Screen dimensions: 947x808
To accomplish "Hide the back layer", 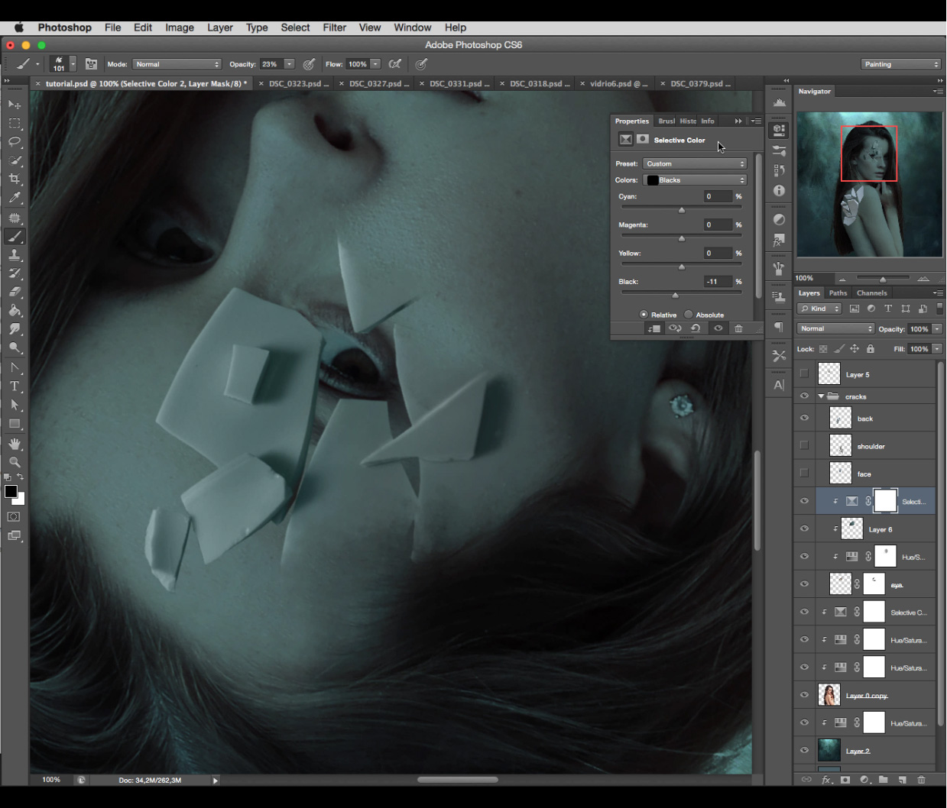I will point(804,418).
